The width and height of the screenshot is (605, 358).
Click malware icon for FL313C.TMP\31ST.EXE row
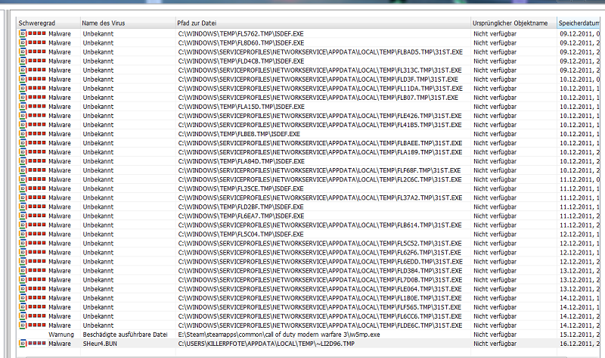[23, 70]
